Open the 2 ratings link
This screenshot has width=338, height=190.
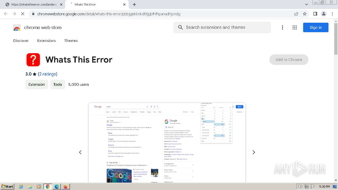(48, 74)
